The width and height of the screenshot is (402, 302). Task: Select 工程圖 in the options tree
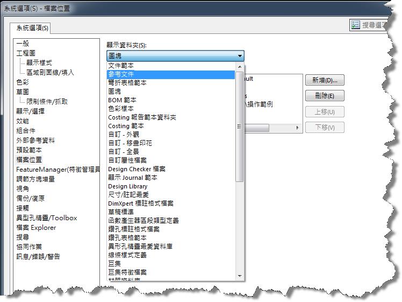(x=25, y=53)
